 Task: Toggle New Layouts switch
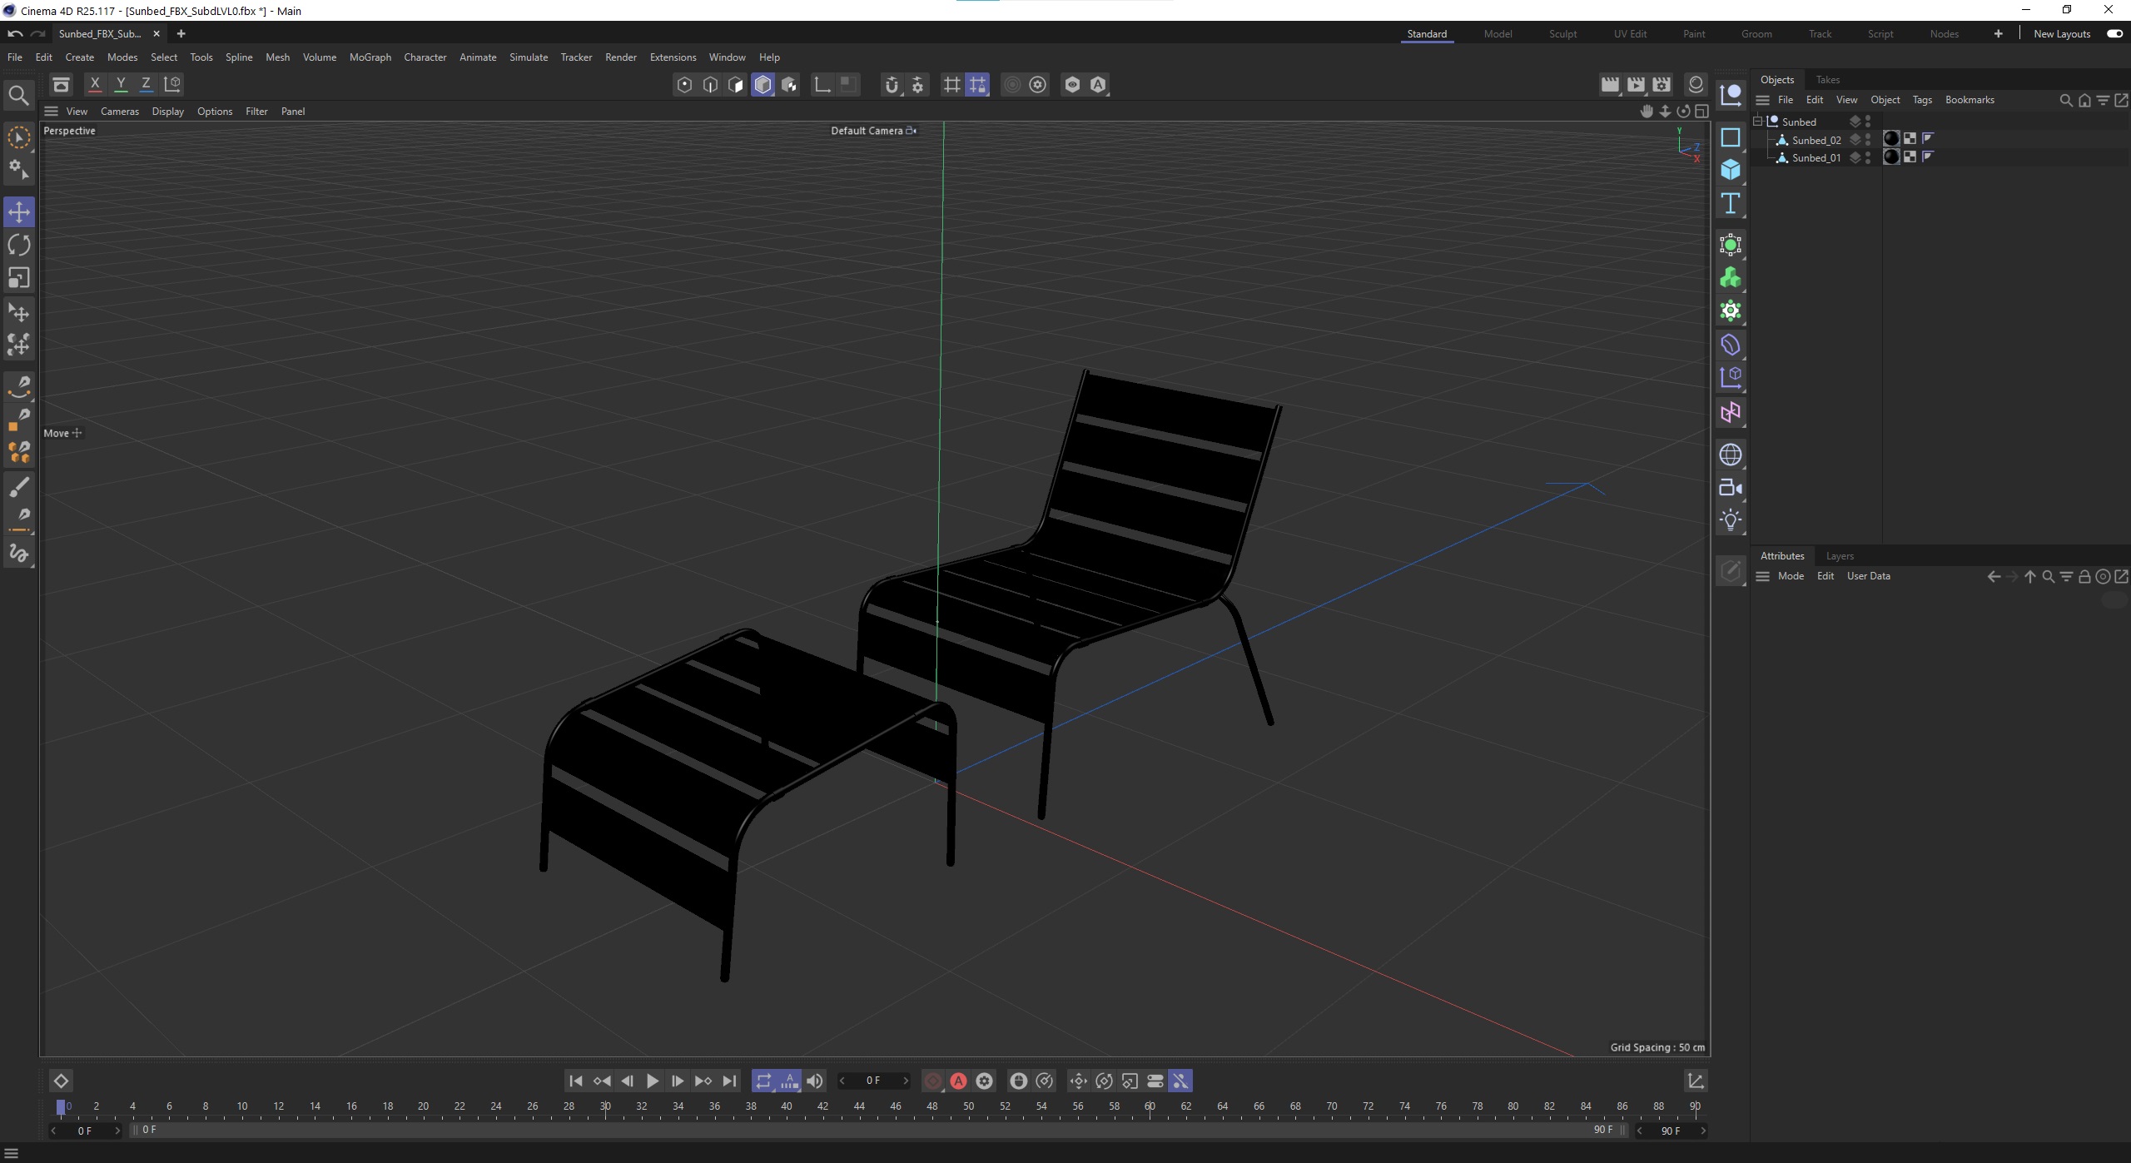pyautogui.click(x=2114, y=34)
